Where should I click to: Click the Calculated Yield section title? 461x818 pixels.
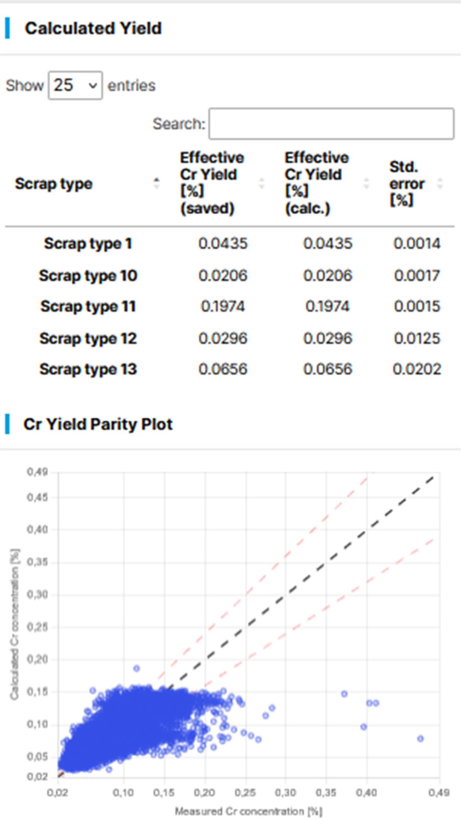point(93,28)
